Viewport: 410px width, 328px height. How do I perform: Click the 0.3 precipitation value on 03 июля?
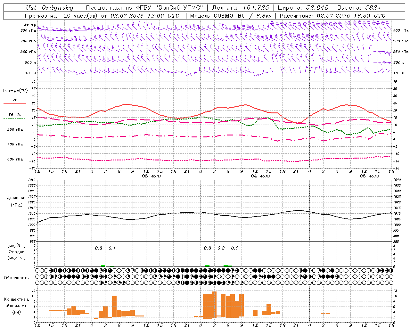click(99, 248)
